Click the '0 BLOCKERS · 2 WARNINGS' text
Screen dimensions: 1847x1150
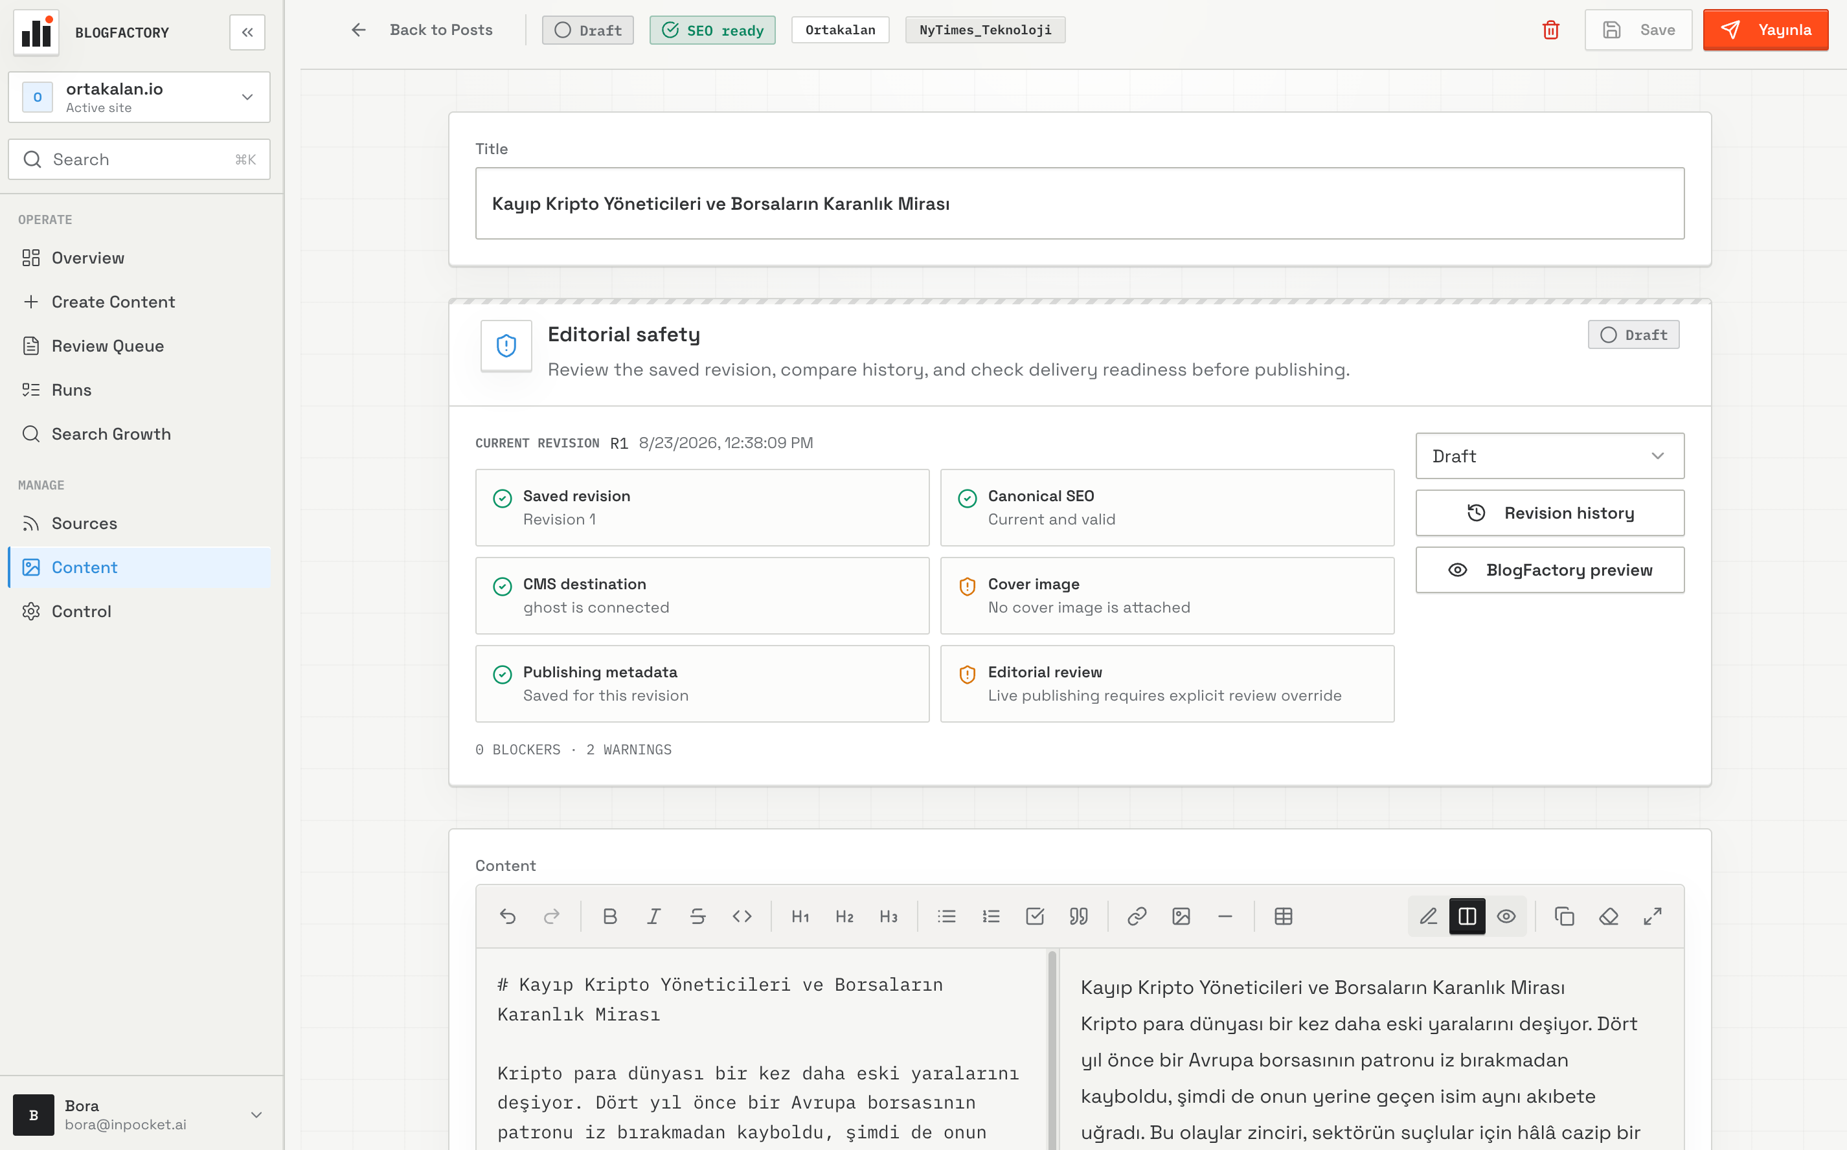pos(574,750)
